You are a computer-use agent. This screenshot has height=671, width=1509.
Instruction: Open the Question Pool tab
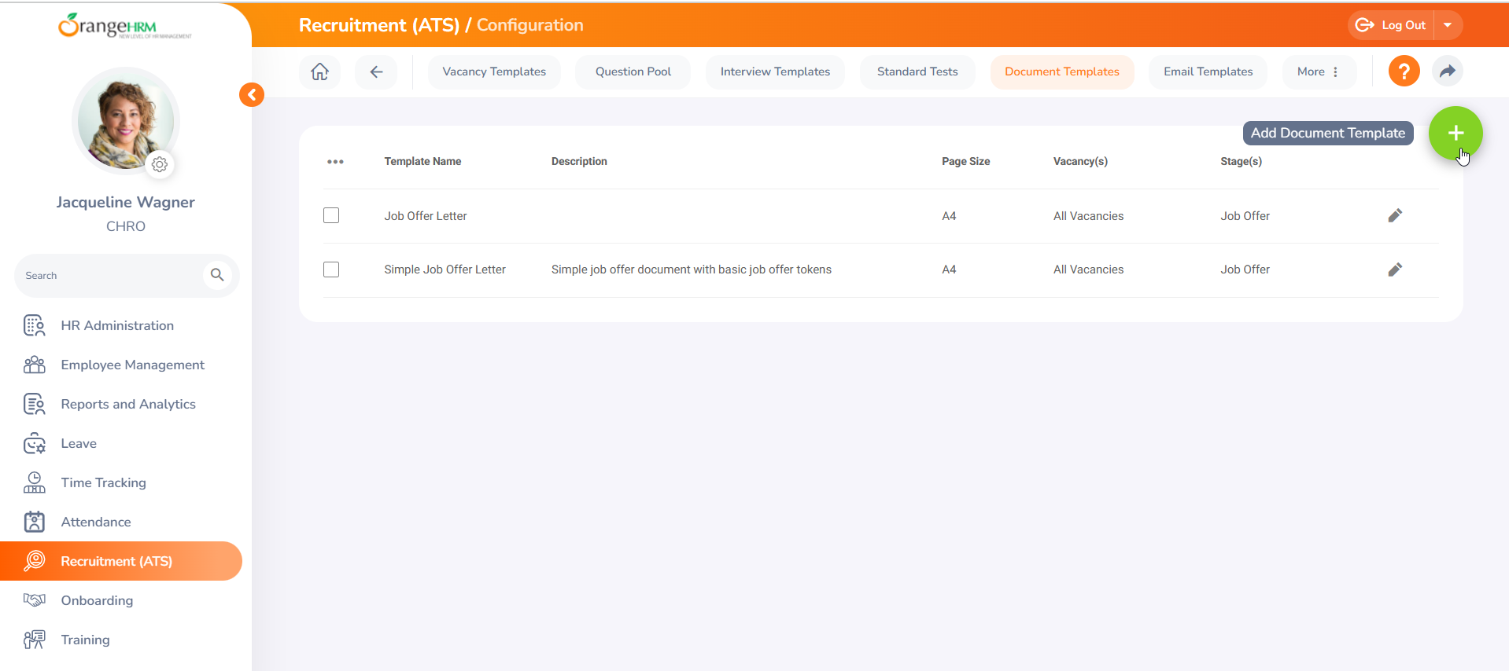633,71
